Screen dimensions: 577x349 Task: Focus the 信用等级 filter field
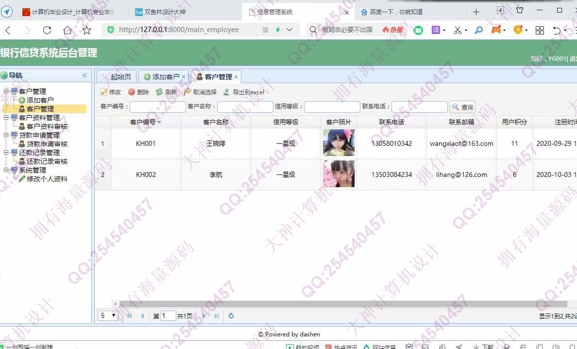[x=332, y=107]
